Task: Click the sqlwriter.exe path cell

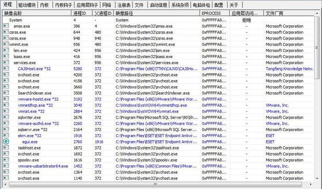Action: (156, 117)
